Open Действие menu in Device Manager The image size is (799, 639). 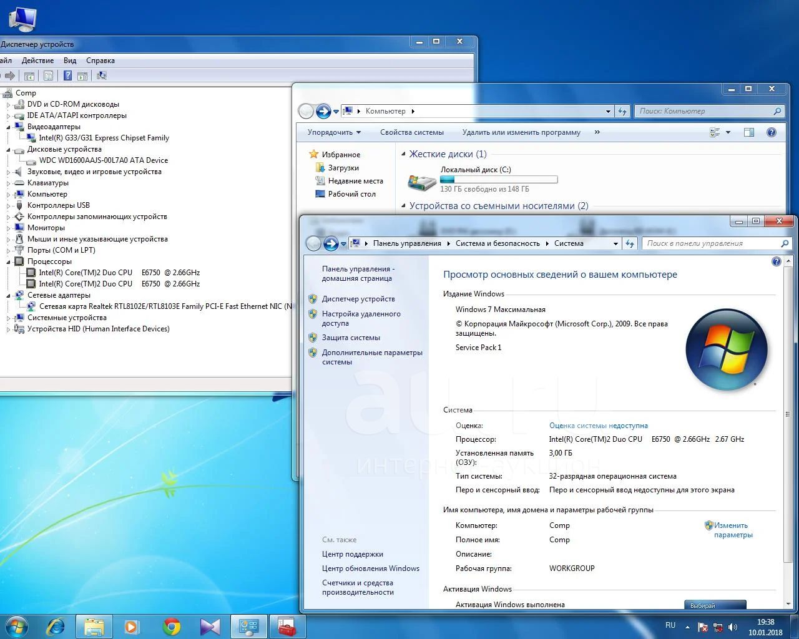[37, 61]
